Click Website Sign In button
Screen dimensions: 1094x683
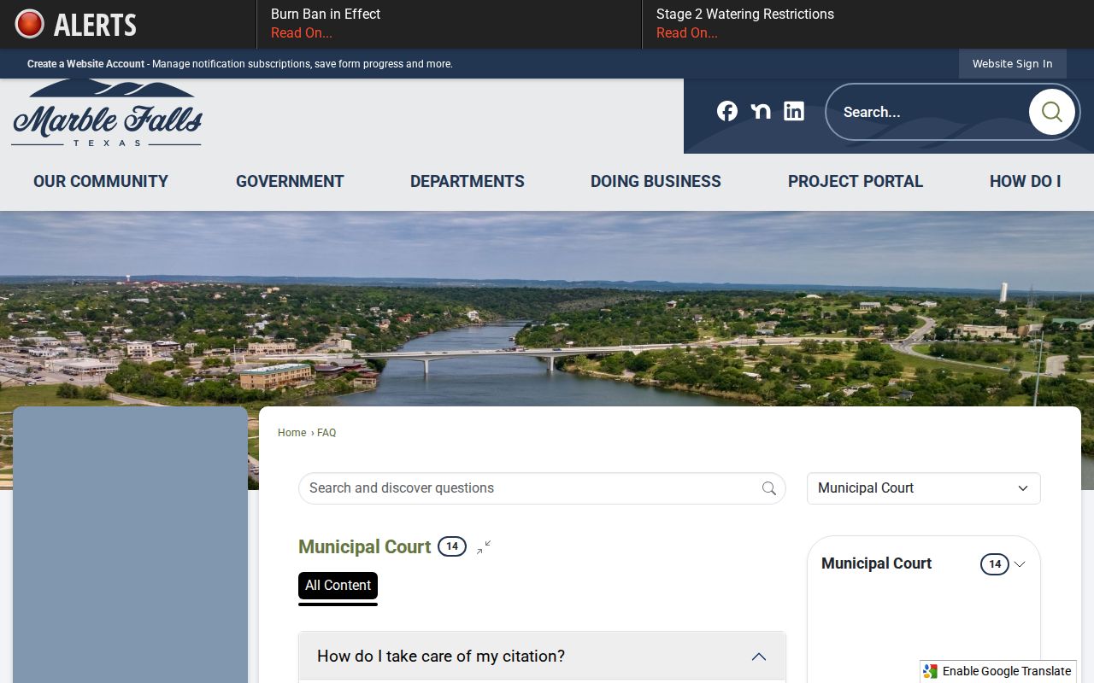click(1012, 64)
